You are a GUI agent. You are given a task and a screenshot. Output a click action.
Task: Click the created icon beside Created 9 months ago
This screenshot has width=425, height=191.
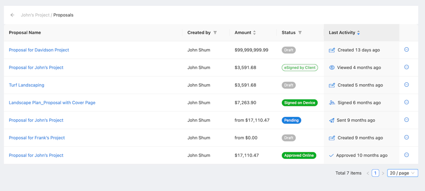tap(332, 138)
